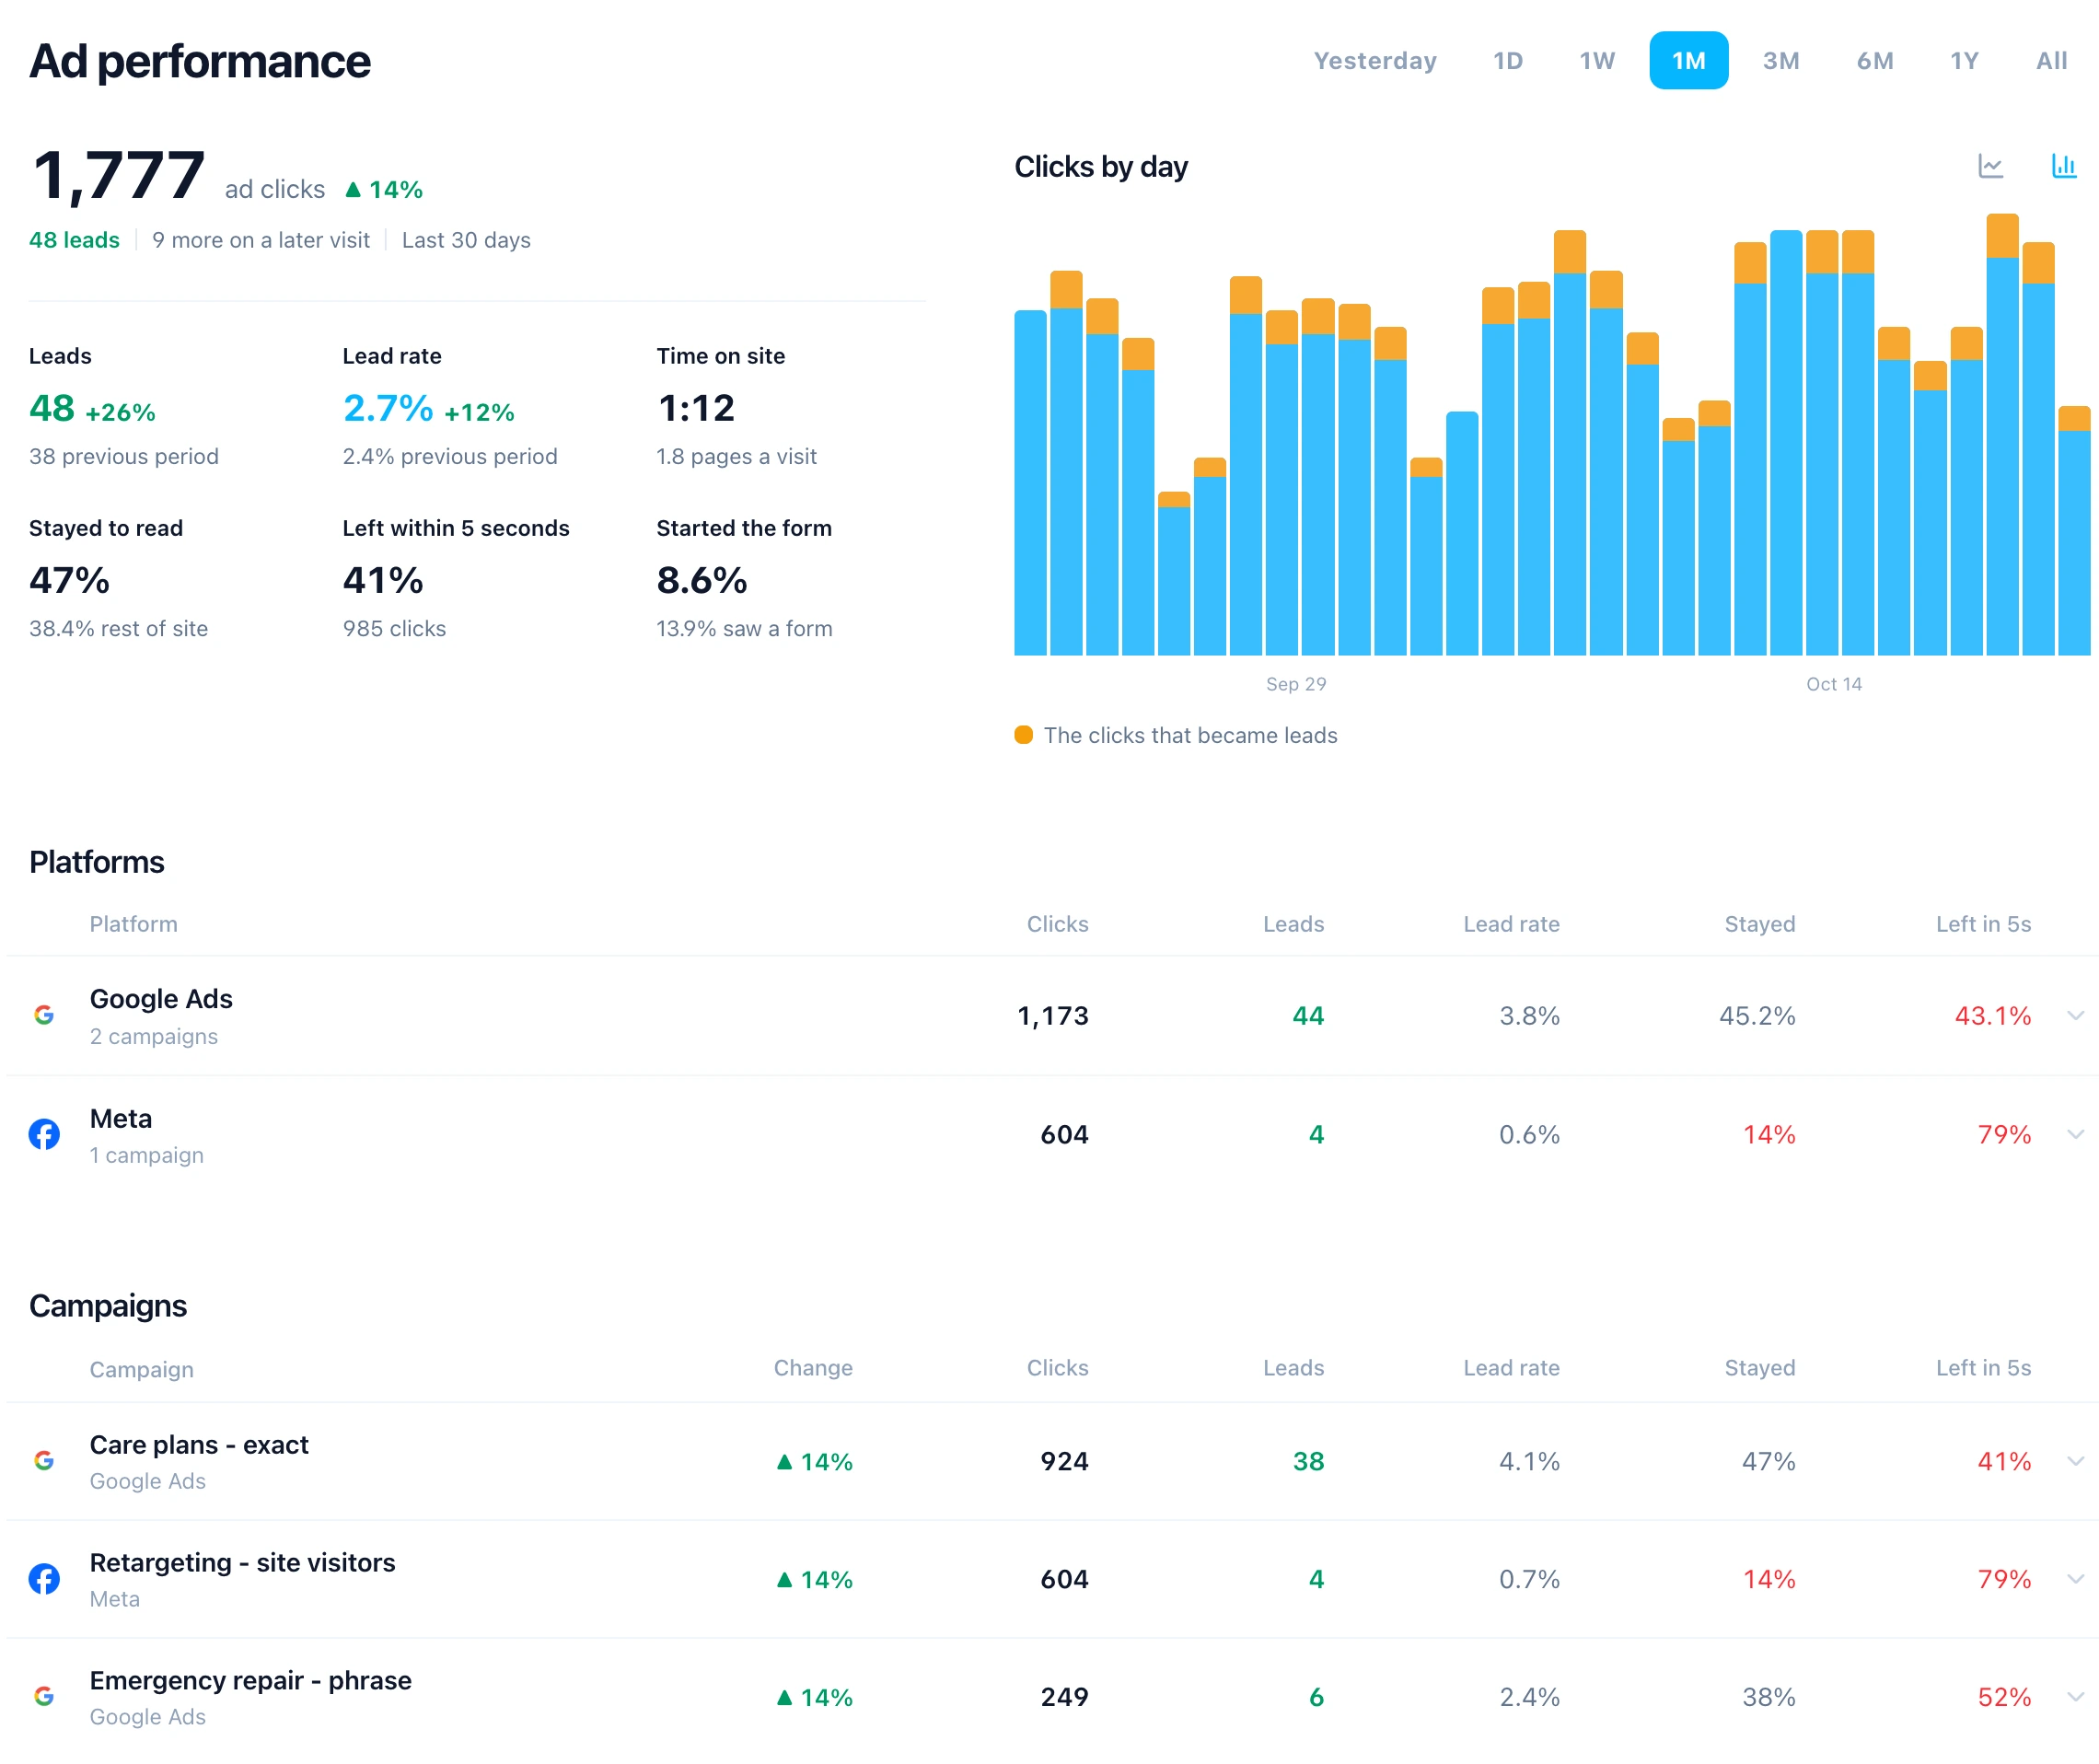The height and width of the screenshot is (1764, 2099).
Task: Sort campaigns by Left in 5s header
Action: [1983, 1368]
